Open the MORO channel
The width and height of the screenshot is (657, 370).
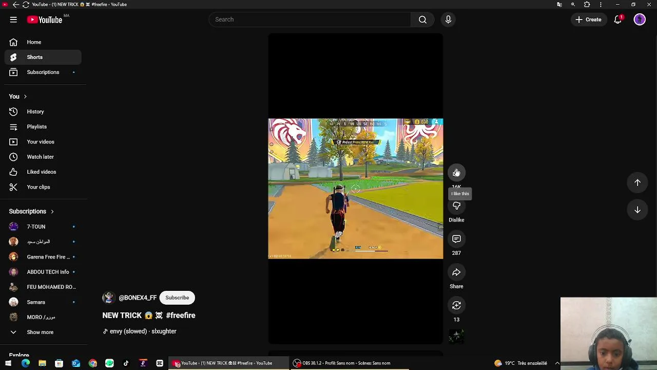pos(43,317)
